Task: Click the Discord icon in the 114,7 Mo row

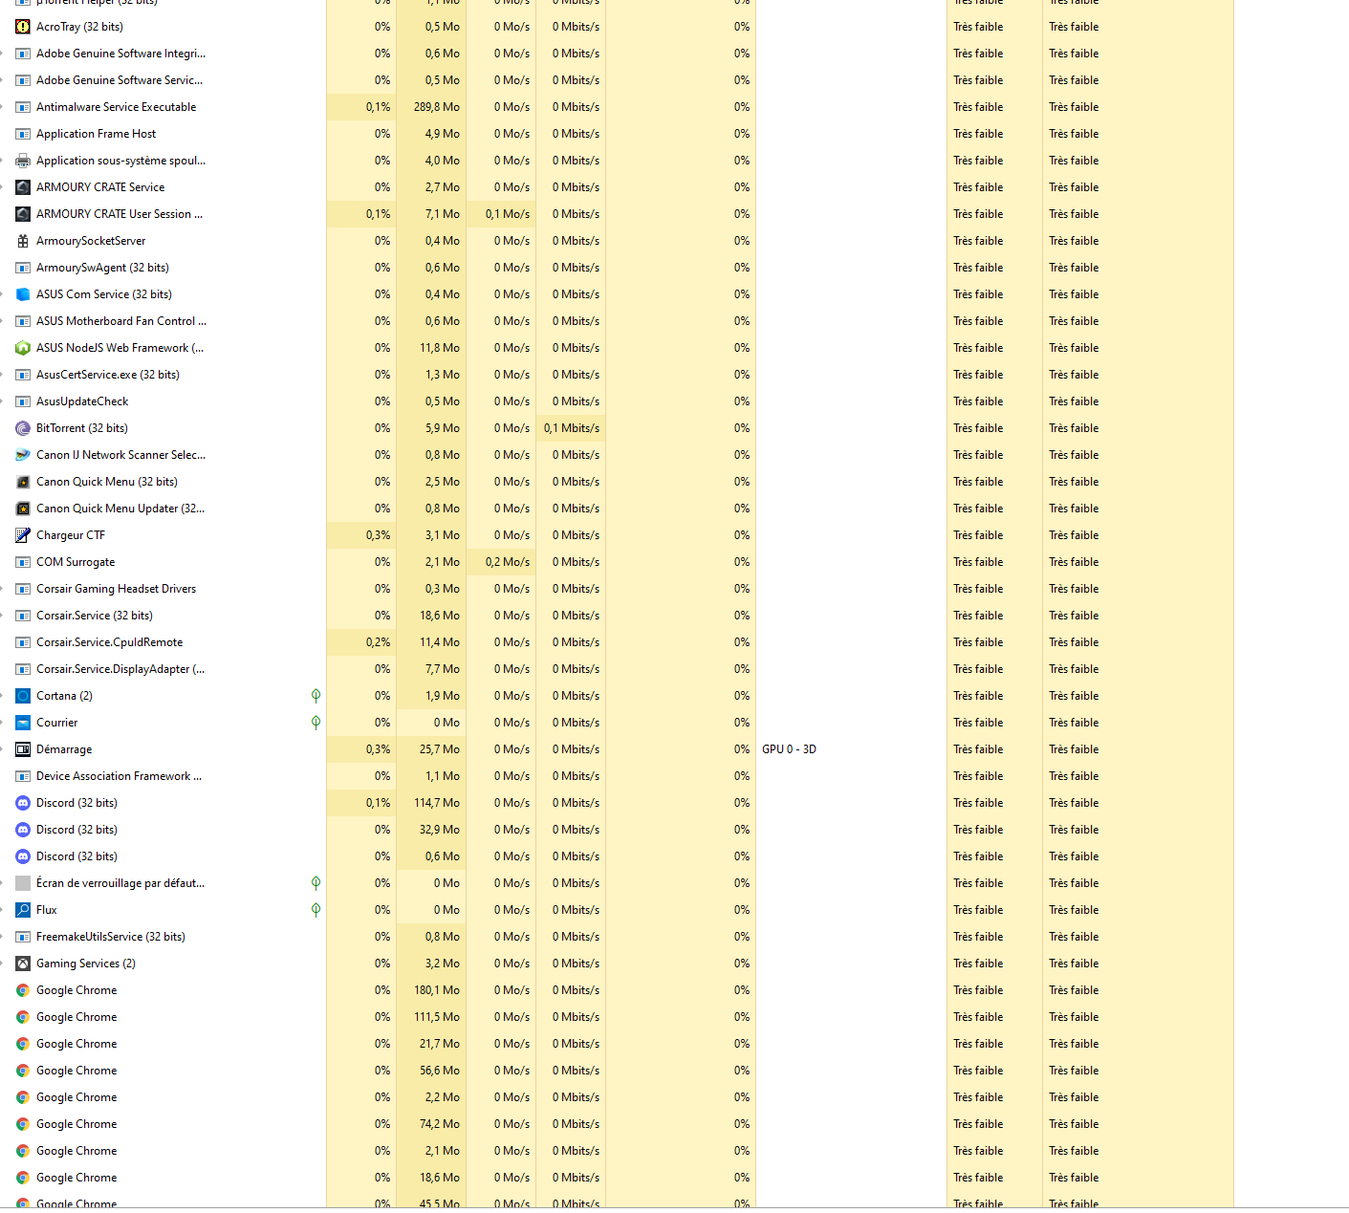Action: coord(23,803)
